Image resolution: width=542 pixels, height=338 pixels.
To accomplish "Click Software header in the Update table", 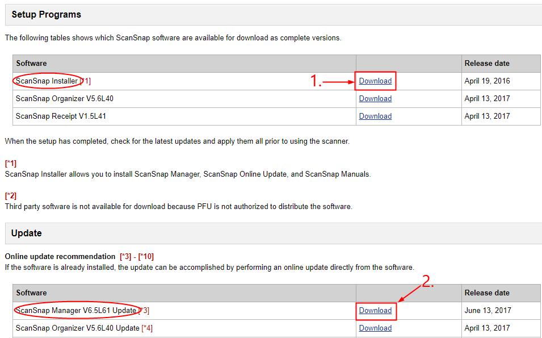I will [x=31, y=293].
